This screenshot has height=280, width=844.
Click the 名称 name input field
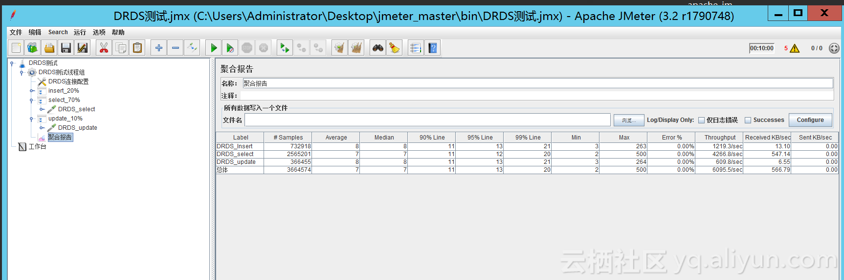coord(538,83)
